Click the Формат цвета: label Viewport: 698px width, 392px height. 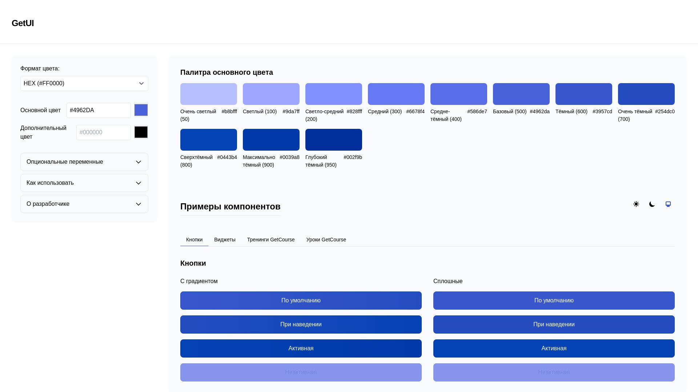40,69
